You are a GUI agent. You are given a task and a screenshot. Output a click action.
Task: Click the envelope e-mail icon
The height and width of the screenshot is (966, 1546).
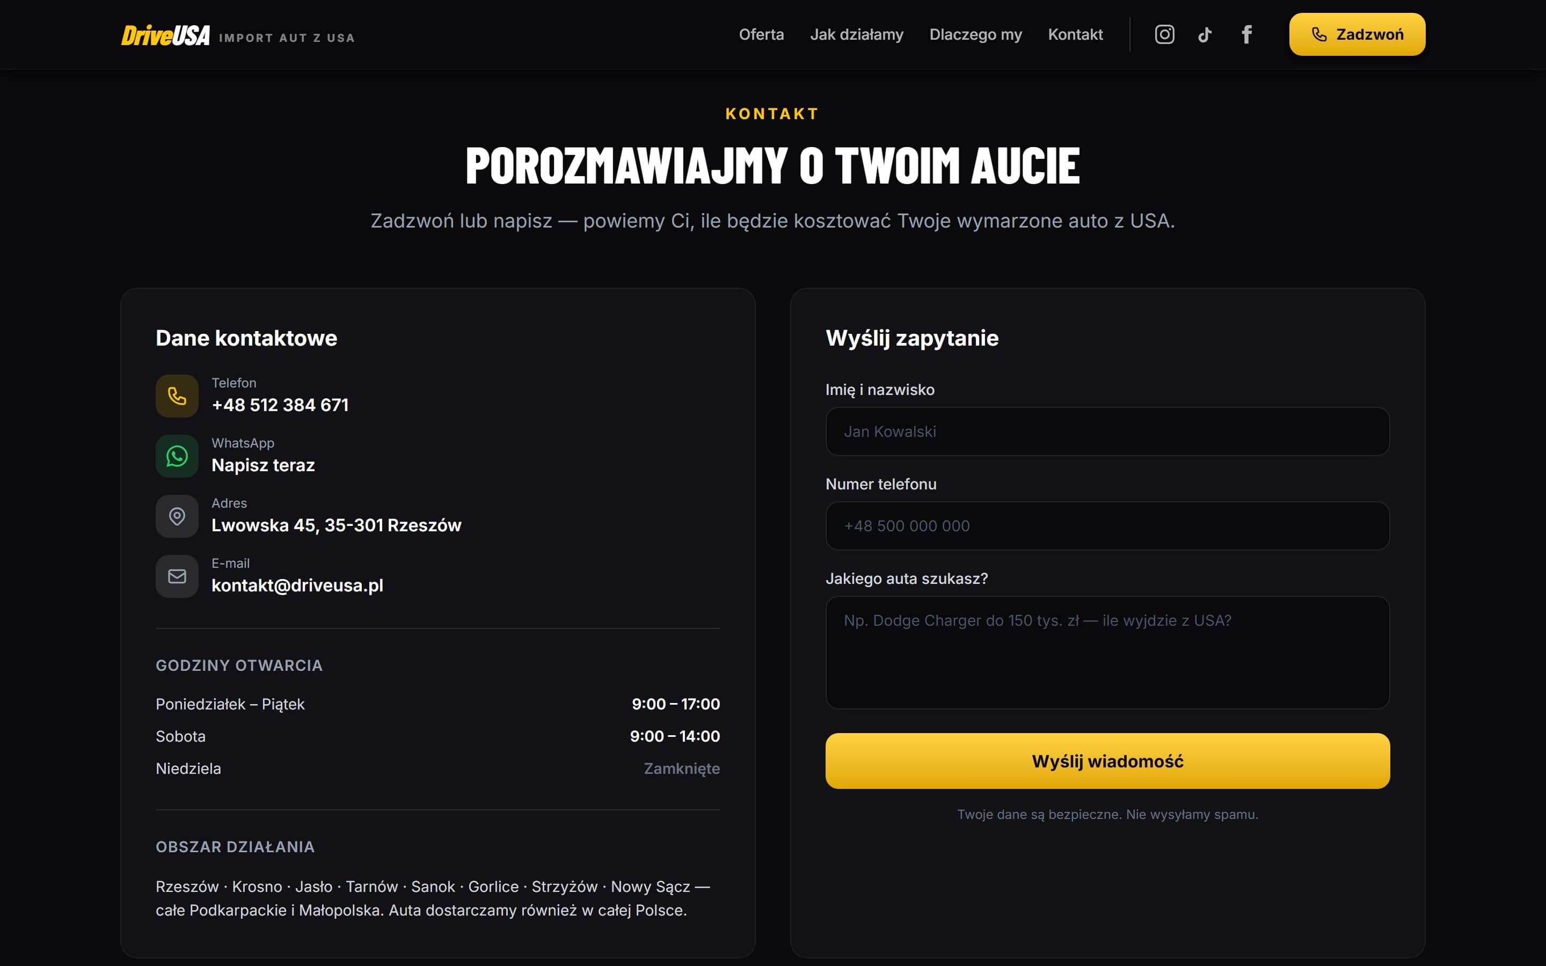[x=177, y=576]
